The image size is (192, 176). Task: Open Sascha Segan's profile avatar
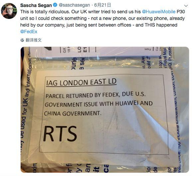[9, 11]
